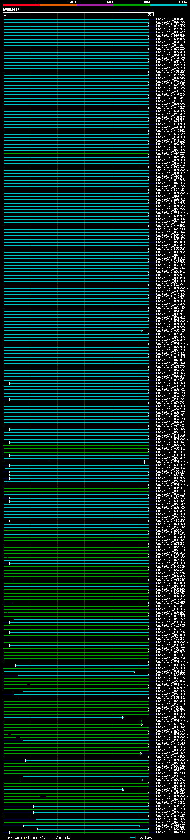
Task: Select label UniRef100_B0VZP3
Action: [x=170, y=347]
